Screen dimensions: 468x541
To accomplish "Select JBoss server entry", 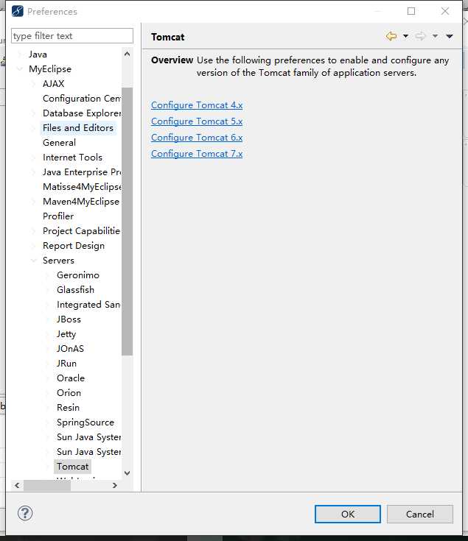I will point(69,319).
